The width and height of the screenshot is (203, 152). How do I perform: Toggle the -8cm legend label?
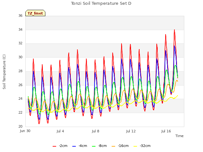[x=102, y=146]
